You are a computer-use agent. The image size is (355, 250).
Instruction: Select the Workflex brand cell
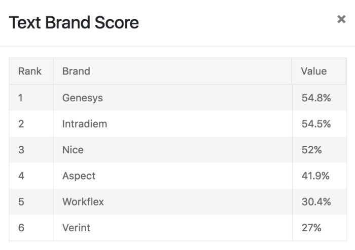pos(83,202)
